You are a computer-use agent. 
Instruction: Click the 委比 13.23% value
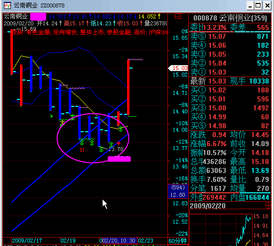point(215,27)
